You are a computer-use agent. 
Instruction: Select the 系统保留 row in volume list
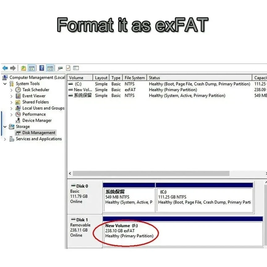(167, 95)
